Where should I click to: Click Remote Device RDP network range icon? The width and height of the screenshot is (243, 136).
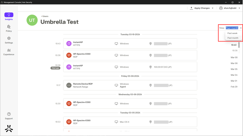click(x=69, y=85)
